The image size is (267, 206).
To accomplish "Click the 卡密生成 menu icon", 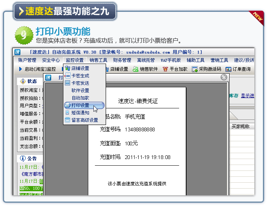I will (67, 75).
